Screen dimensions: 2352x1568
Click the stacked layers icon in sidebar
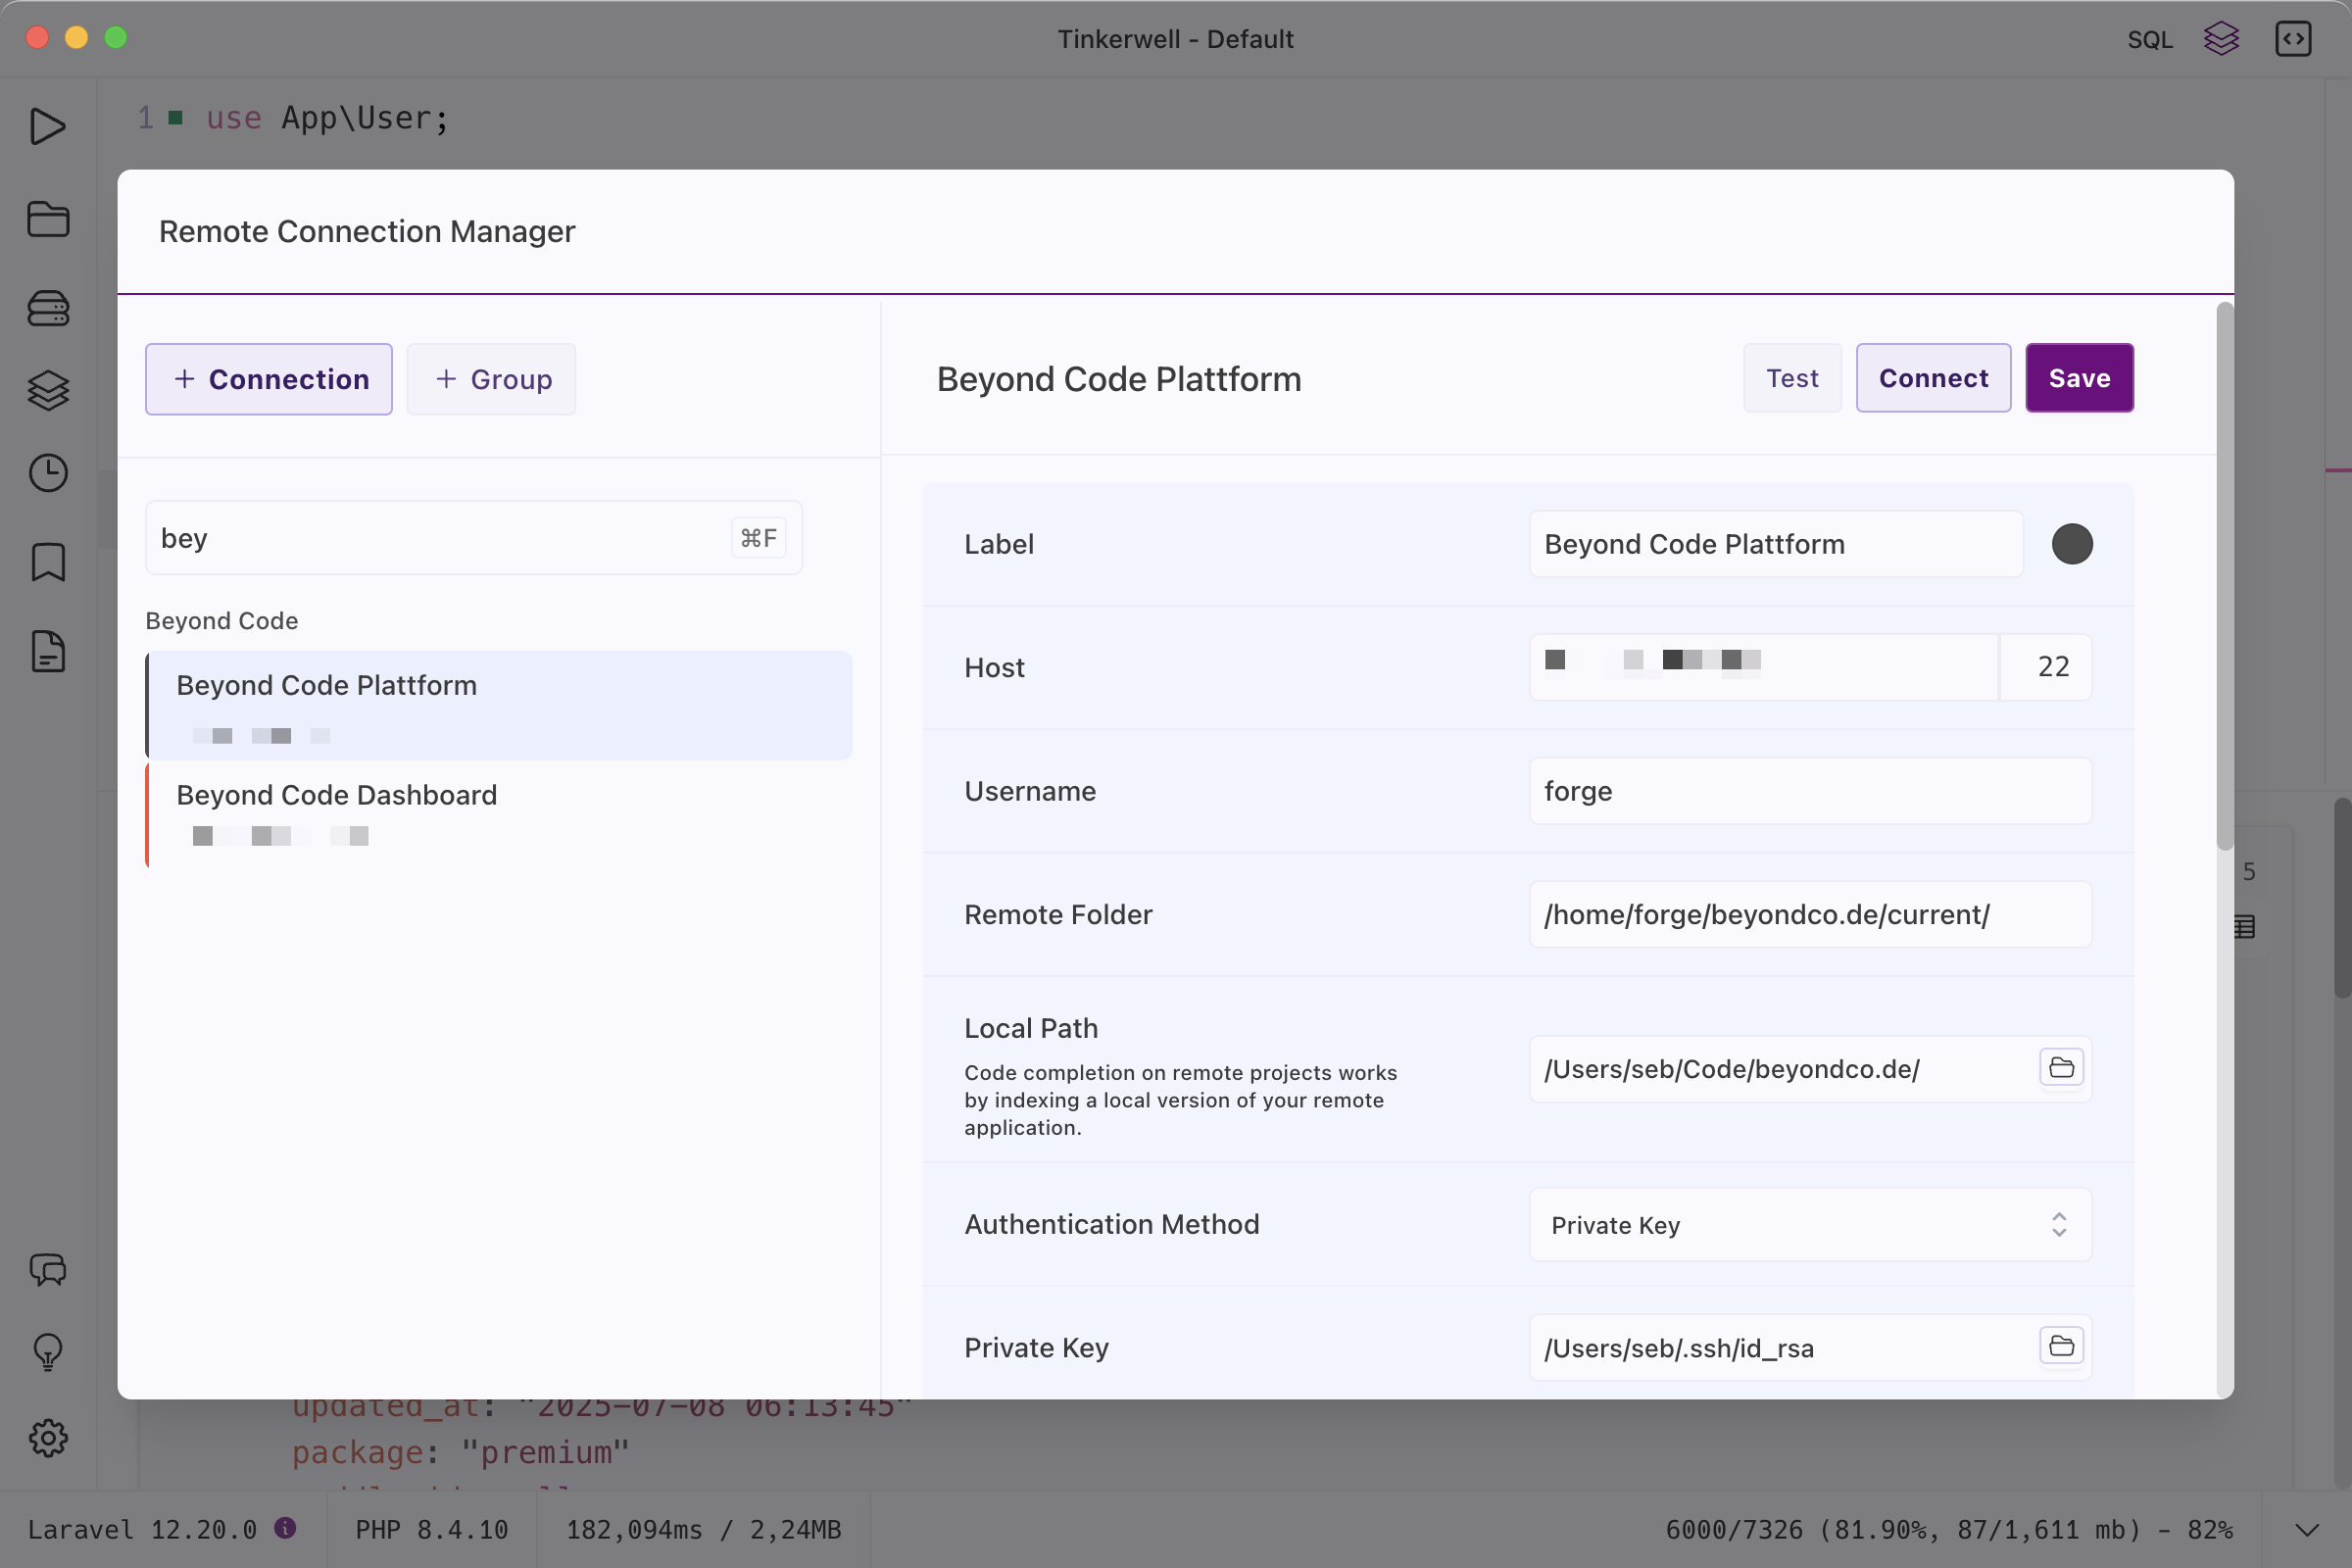coord(47,390)
